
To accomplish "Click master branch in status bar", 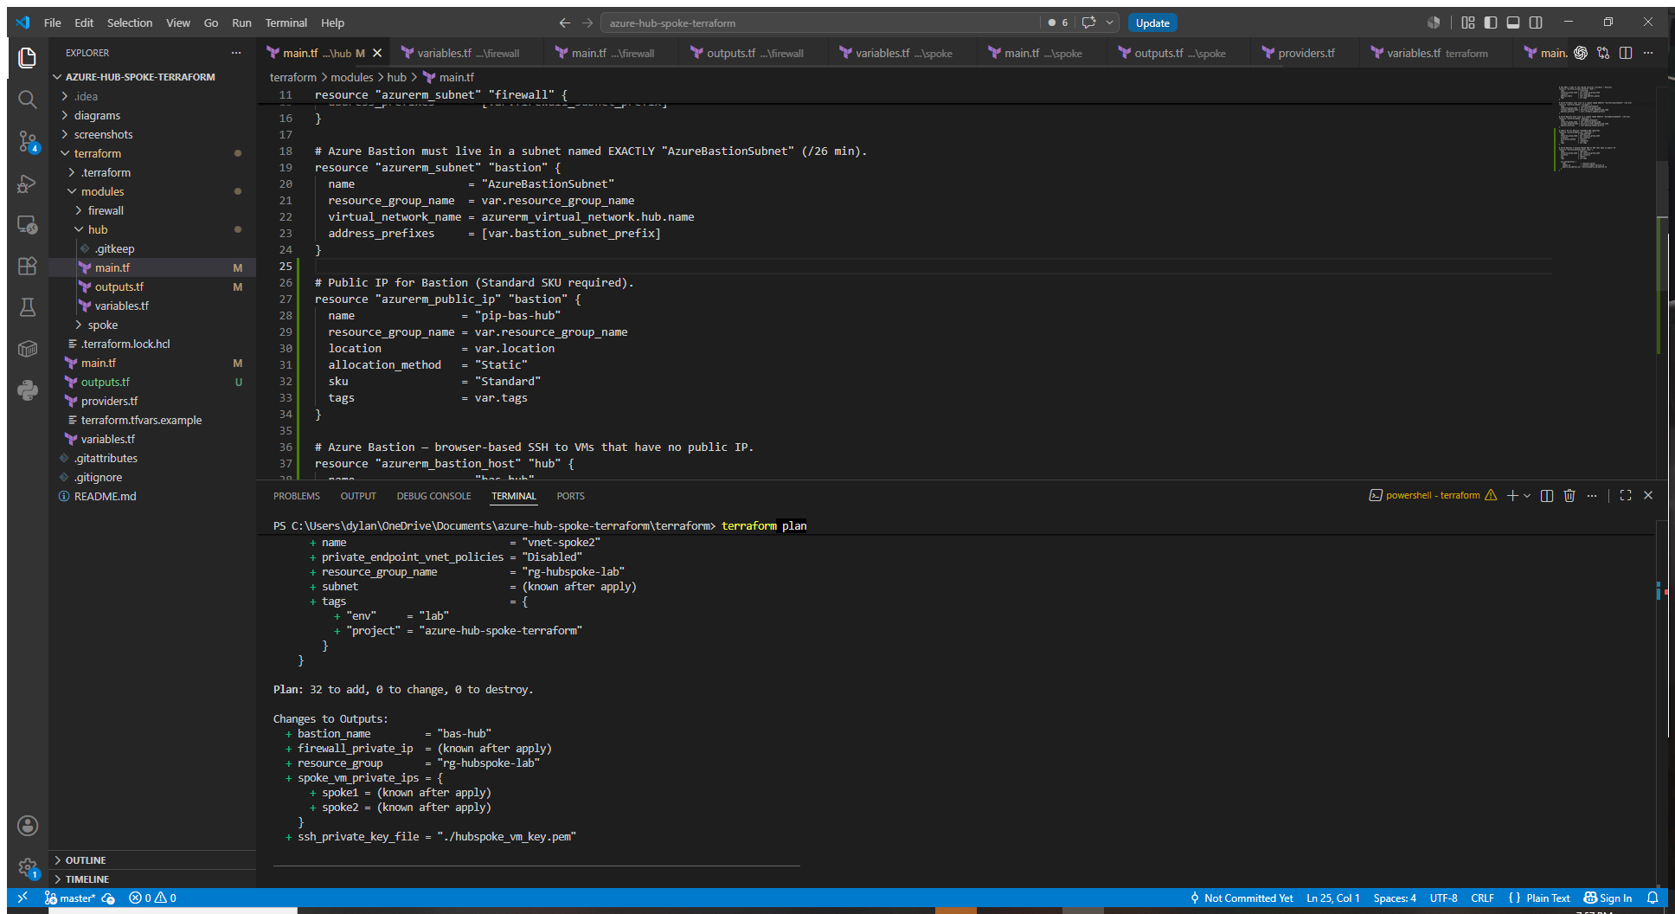I will [x=69, y=898].
